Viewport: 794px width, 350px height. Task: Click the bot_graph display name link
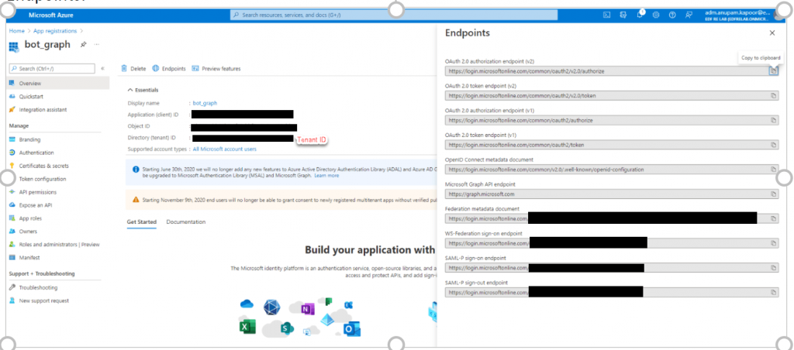(205, 103)
